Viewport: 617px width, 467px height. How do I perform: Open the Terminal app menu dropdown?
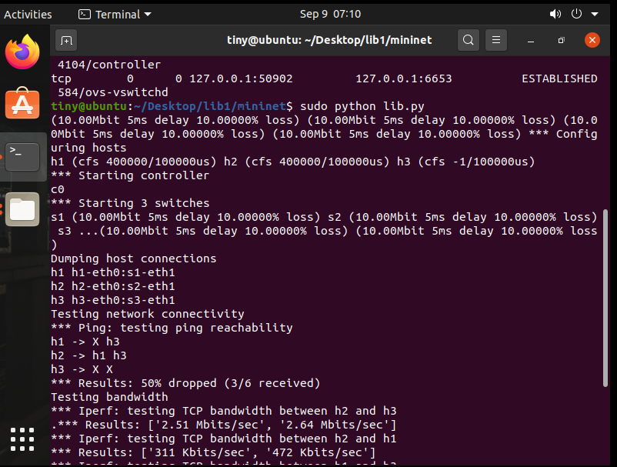click(115, 14)
